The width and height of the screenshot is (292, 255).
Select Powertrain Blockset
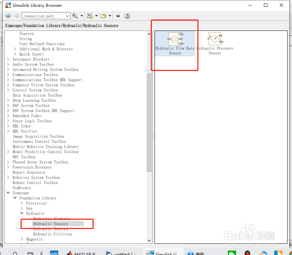[x=32, y=167]
